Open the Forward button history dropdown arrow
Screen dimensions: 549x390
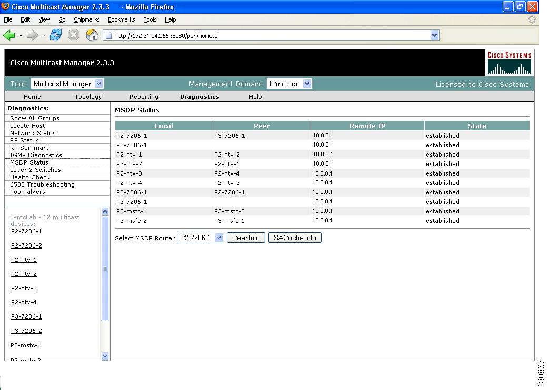tap(44, 35)
